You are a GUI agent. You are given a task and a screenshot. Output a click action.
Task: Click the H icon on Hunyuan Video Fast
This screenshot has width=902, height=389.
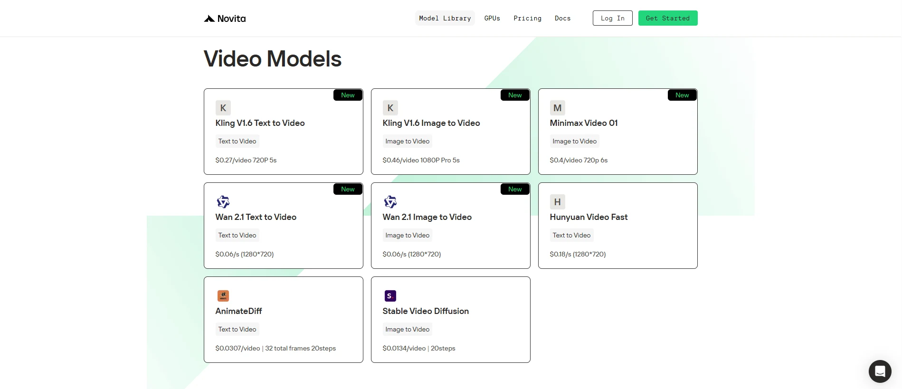point(558,202)
